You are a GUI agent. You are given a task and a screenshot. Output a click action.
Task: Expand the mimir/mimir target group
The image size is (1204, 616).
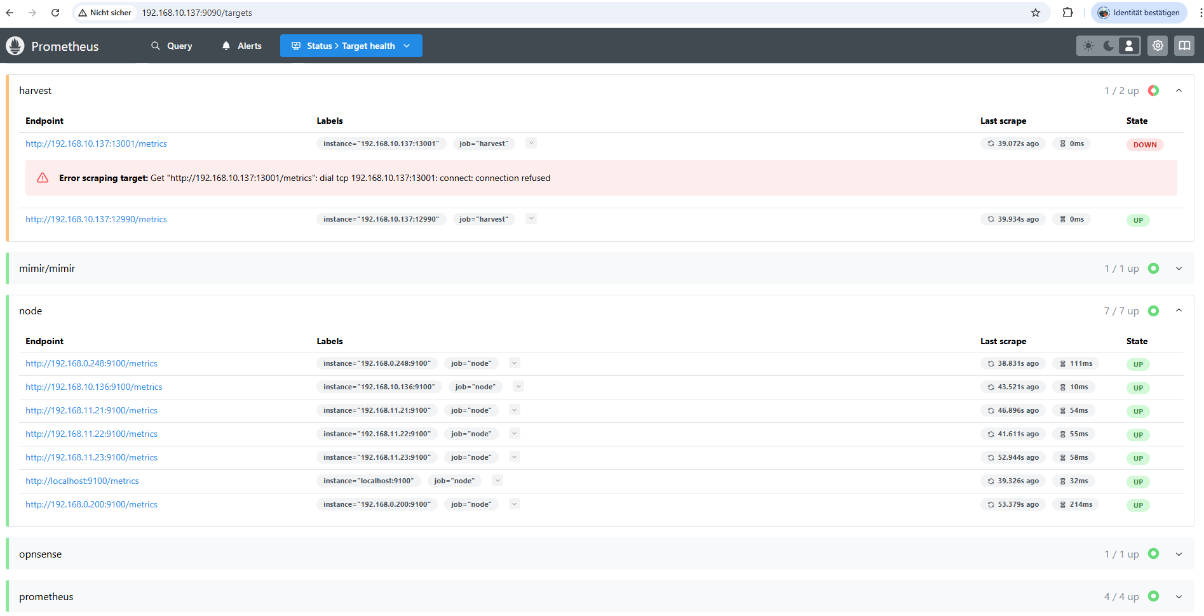pos(1179,269)
